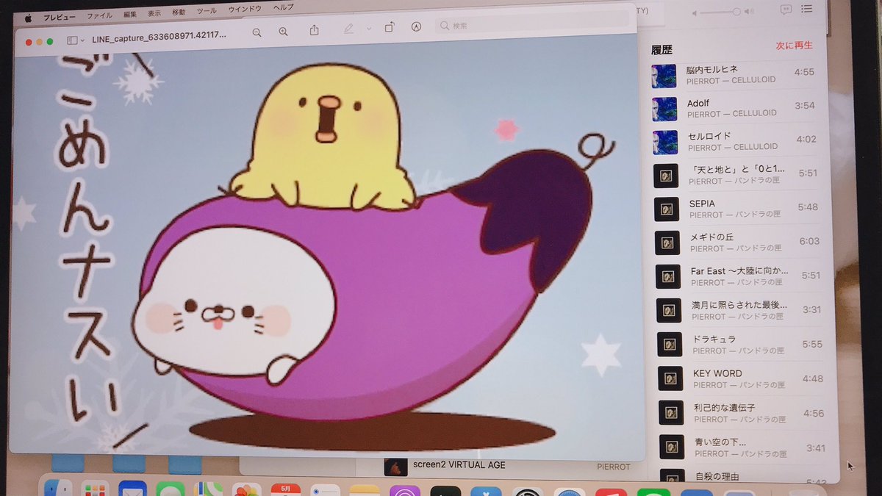This screenshot has height=496, width=882.
Task: Open Podcasts from the Dock
Action: click(404, 491)
